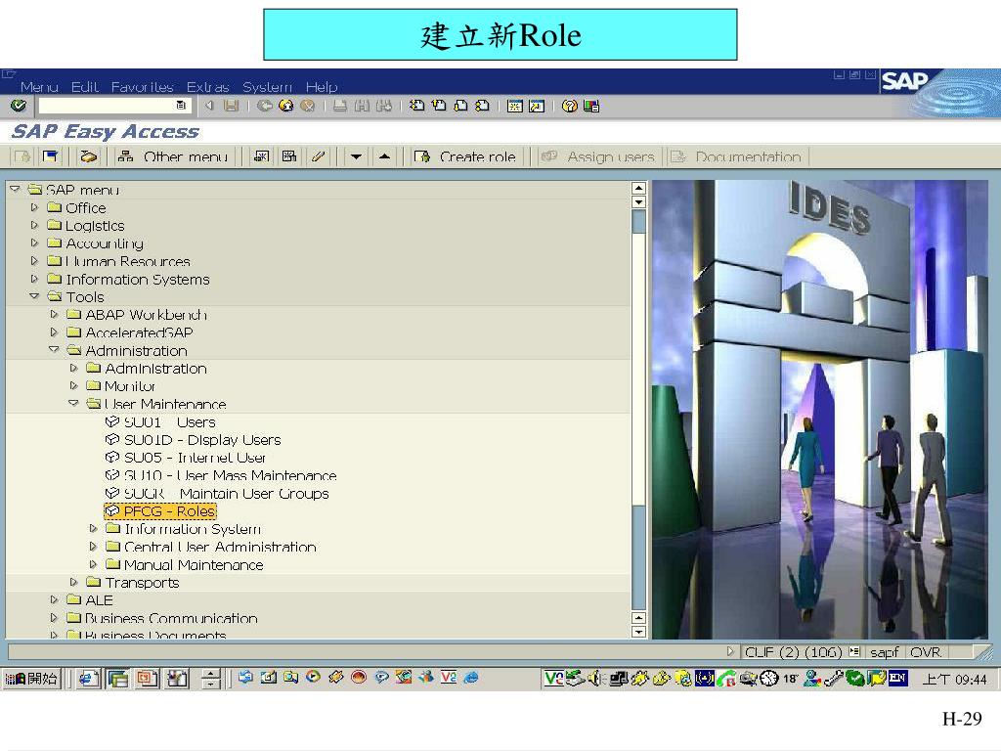Expand the Logistics folder
The width and height of the screenshot is (1001, 751).
[x=34, y=225]
